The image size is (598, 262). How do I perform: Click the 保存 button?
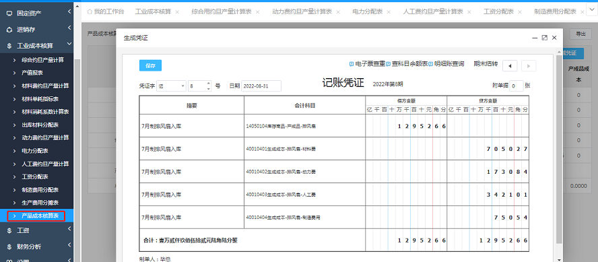pyautogui.click(x=150, y=65)
